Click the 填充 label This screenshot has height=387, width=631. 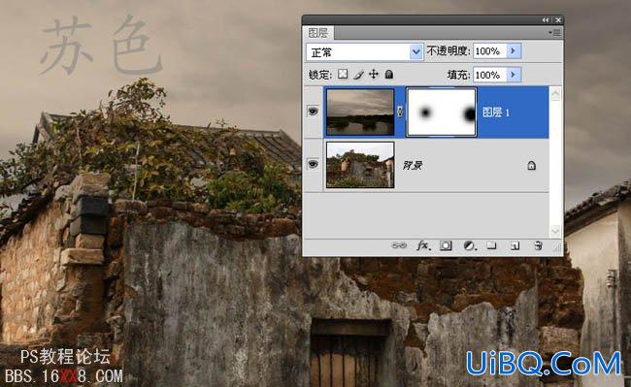(x=458, y=75)
